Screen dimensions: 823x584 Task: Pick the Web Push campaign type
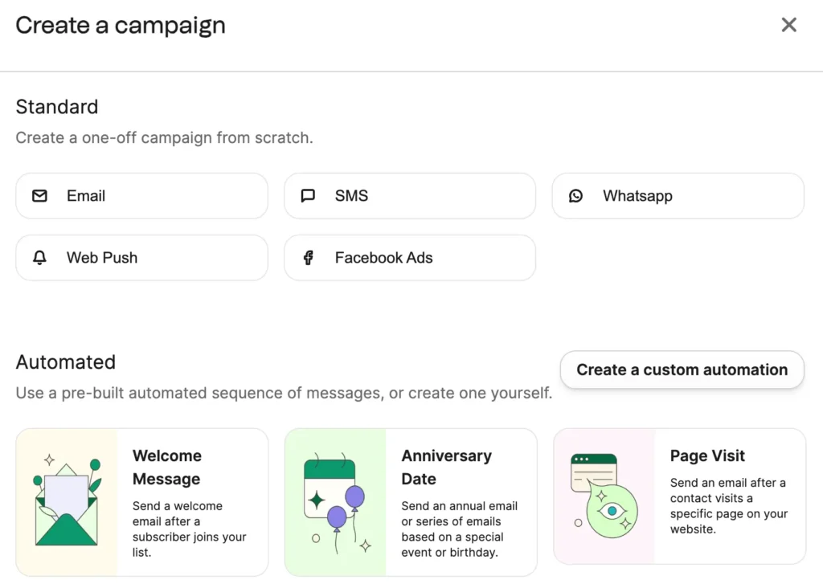(141, 258)
